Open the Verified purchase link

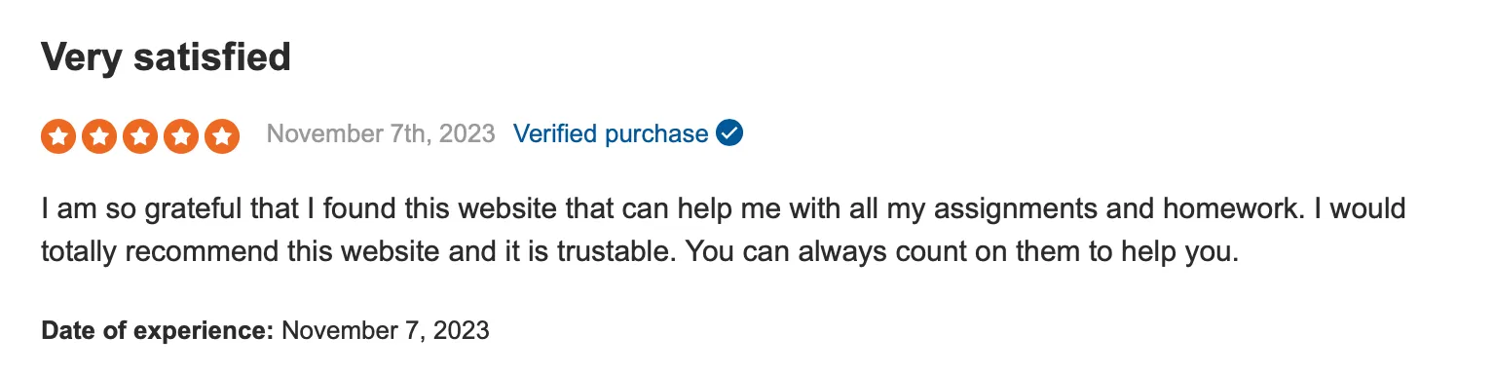pos(611,133)
